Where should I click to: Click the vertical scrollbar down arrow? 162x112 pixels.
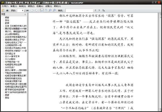click(160, 110)
